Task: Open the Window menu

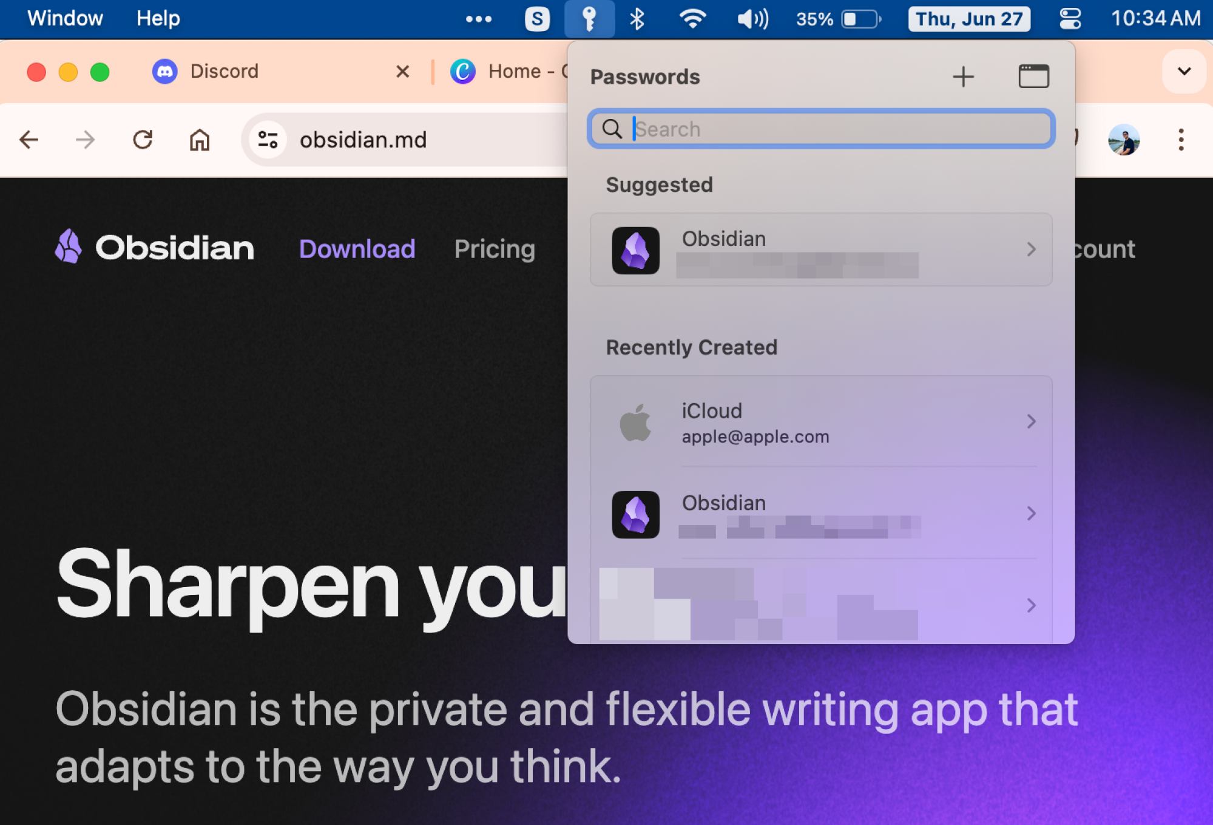Action: (x=65, y=19)
